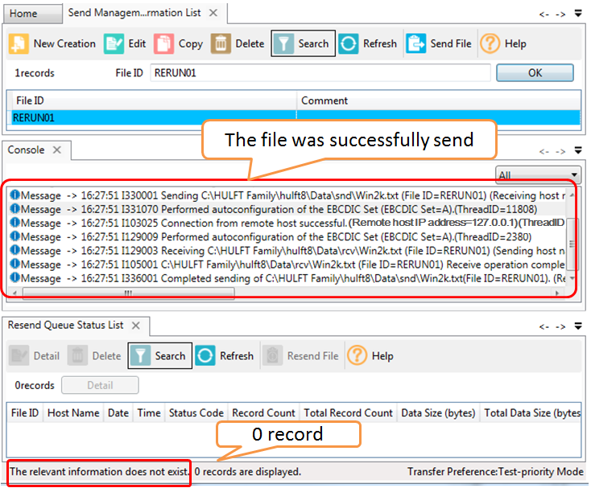This screenshot has height=492, width=591.
Task: Refresh the Resend Queue Status List
Action: [206, 356]
